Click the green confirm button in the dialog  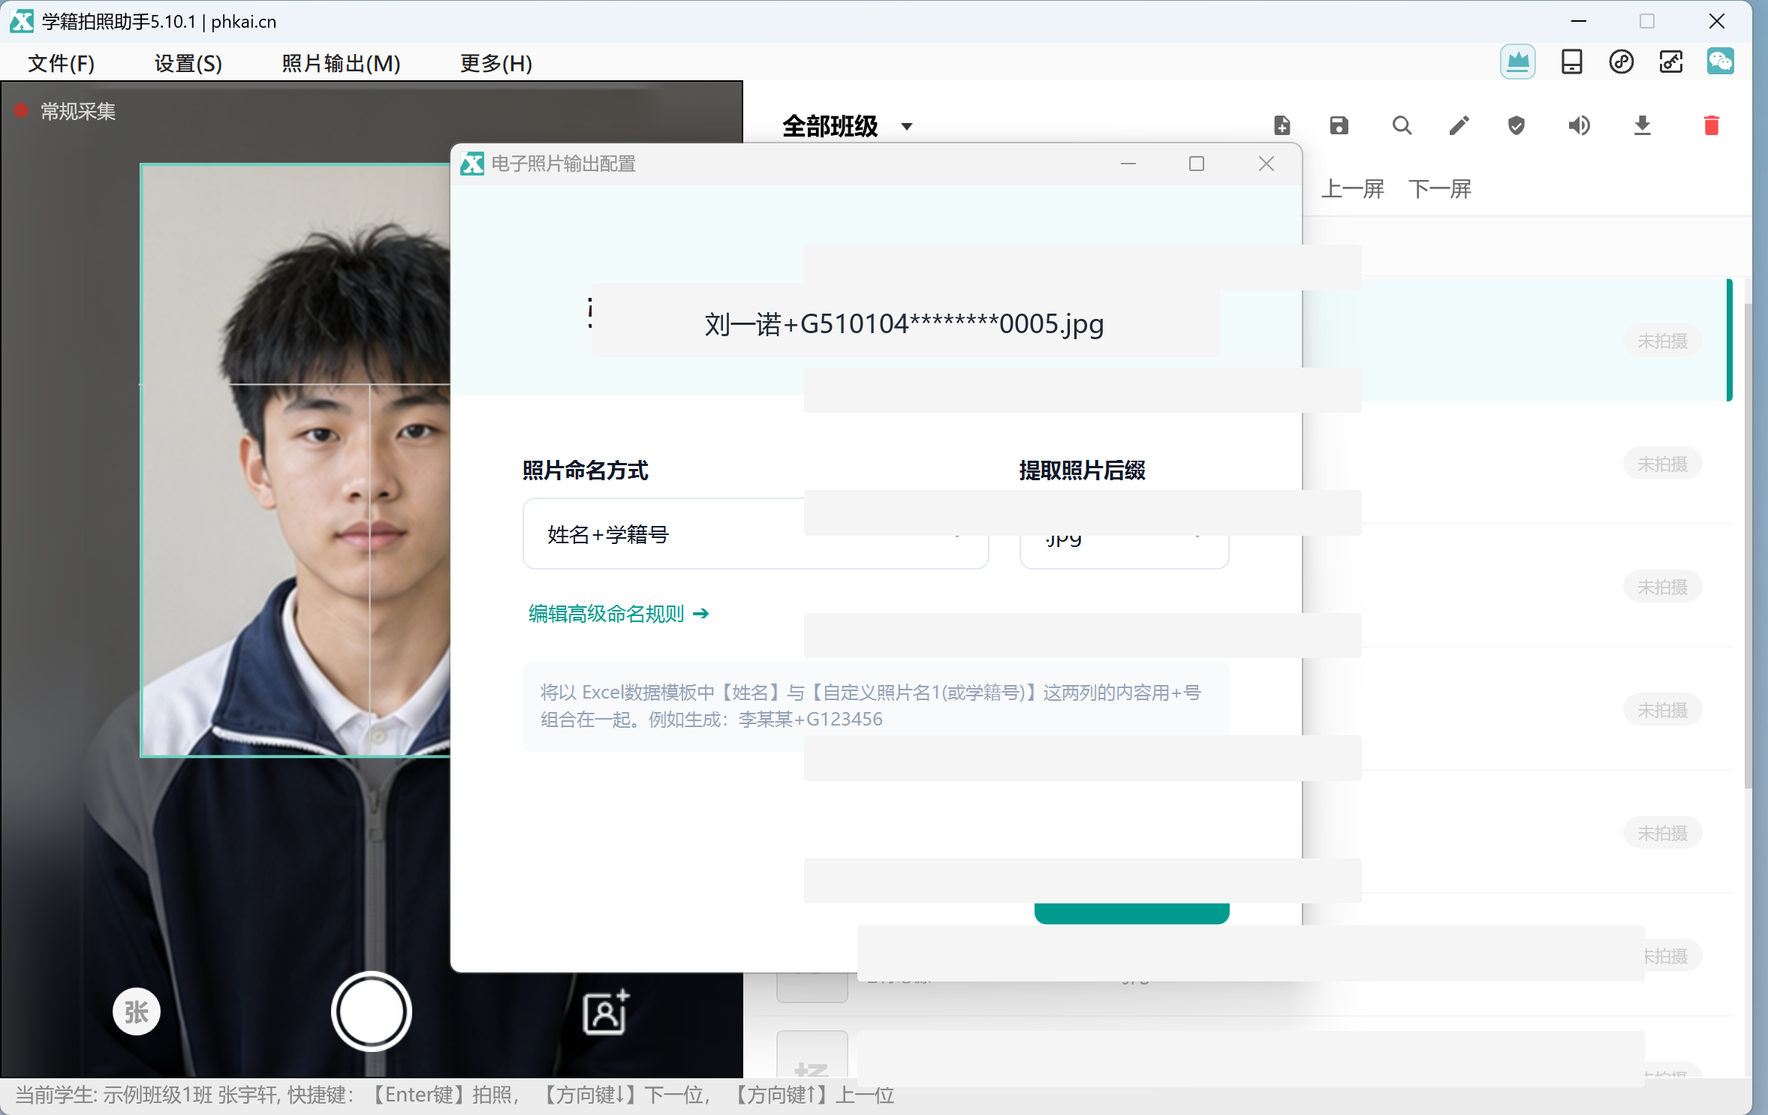[1131, 913]
